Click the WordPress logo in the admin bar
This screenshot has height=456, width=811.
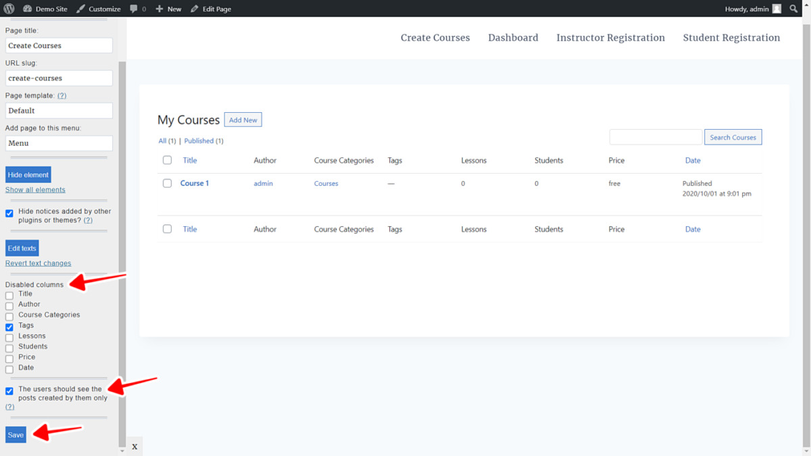(7, 9)
